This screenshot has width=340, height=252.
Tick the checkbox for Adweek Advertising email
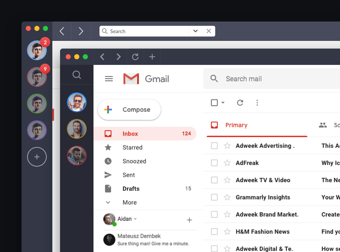[x=214, y=146]
